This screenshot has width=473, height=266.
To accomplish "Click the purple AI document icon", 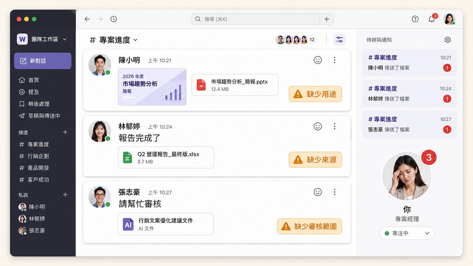I will pos(128,224).
